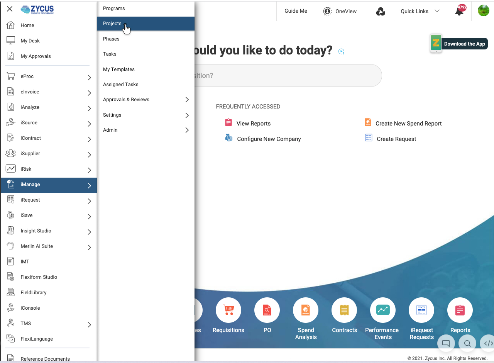Screen dimensions: 494x363
Task: Click the Guide Me button
Action: point(296,11)
